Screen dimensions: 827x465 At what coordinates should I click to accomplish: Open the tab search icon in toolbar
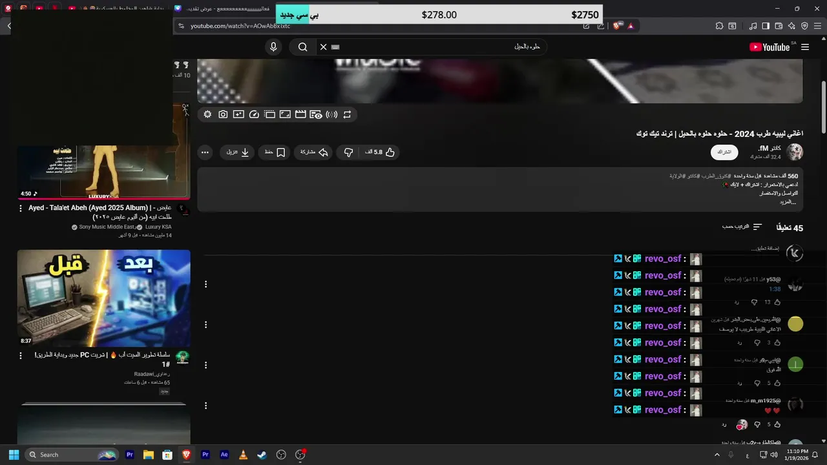[732, 26]
